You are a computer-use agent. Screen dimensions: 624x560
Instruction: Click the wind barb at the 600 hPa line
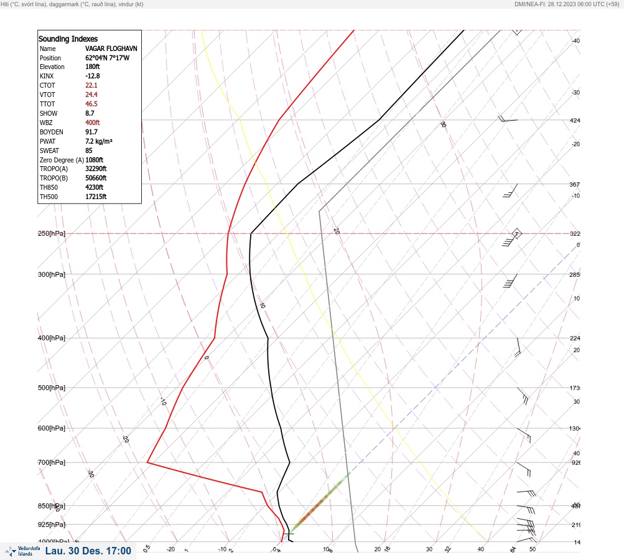tap(524, 435)
